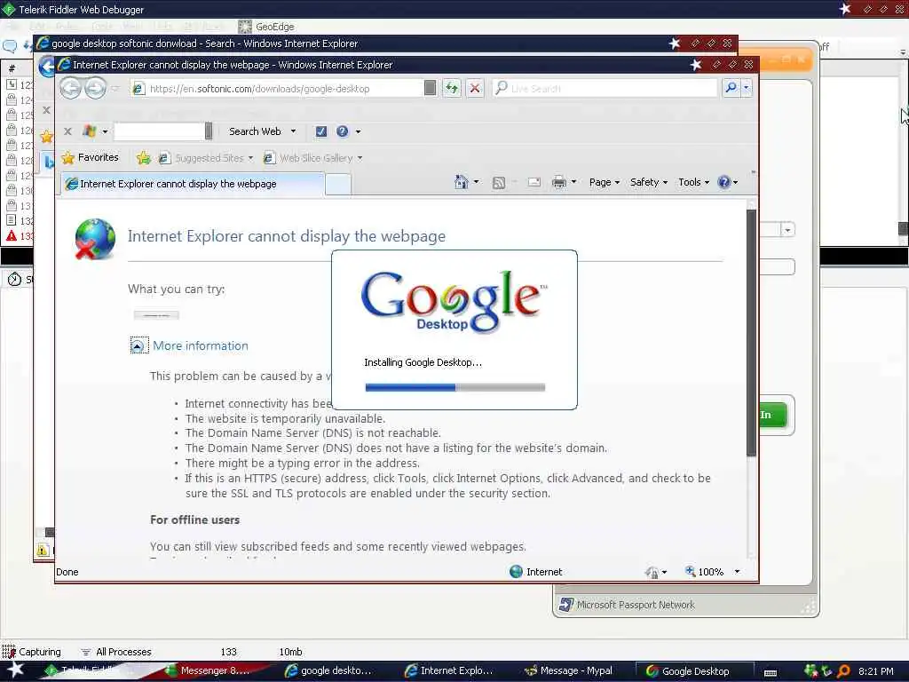Viewport: 909px width, 682px height.
Task: Open the Tools menu dropdown
Action: 693,182
